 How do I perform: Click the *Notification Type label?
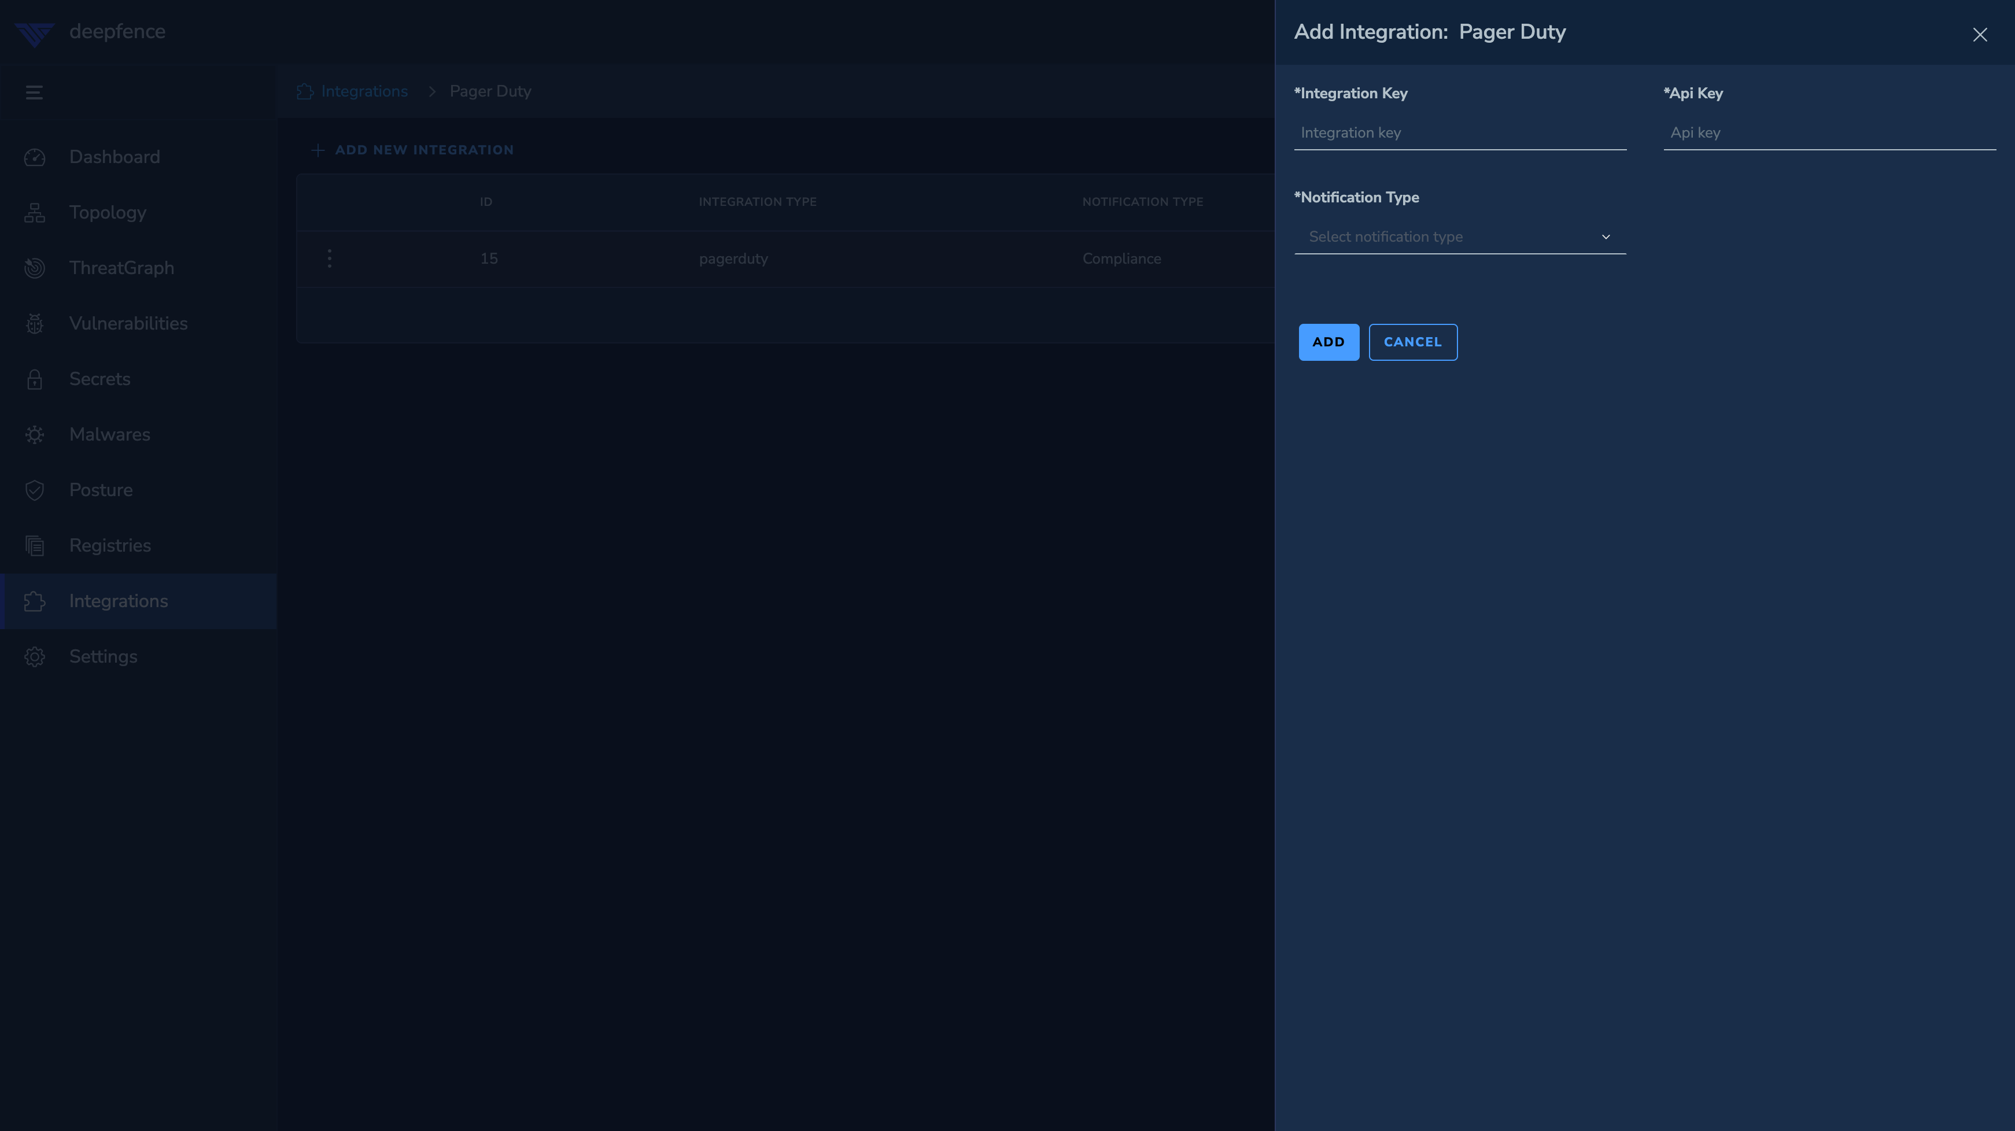point(1356,197)
